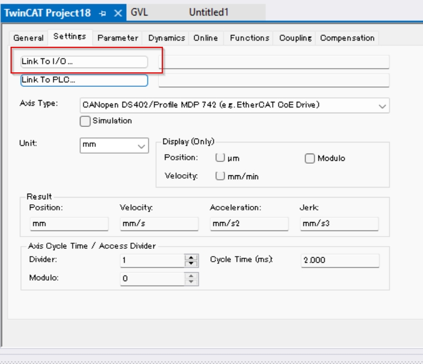Click the Divider value field
The image size is (423, 364).
152,260
